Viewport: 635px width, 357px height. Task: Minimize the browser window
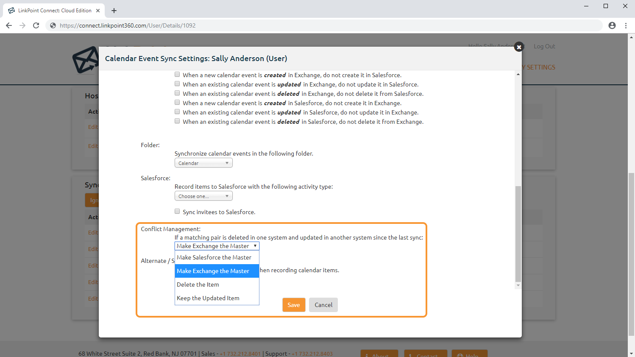[586, 6]
